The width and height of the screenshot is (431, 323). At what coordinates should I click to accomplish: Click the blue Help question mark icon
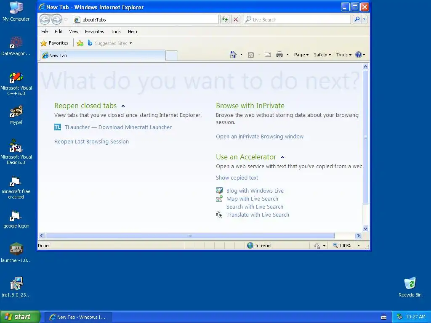(x=358, y=55)
